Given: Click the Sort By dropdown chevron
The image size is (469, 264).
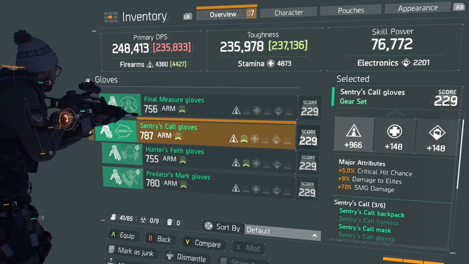Looking at the screenshot, I should pos(314,236).
